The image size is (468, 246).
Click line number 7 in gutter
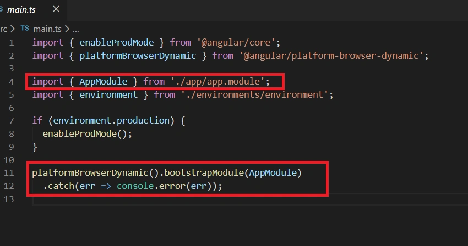[x=12, y=121]
